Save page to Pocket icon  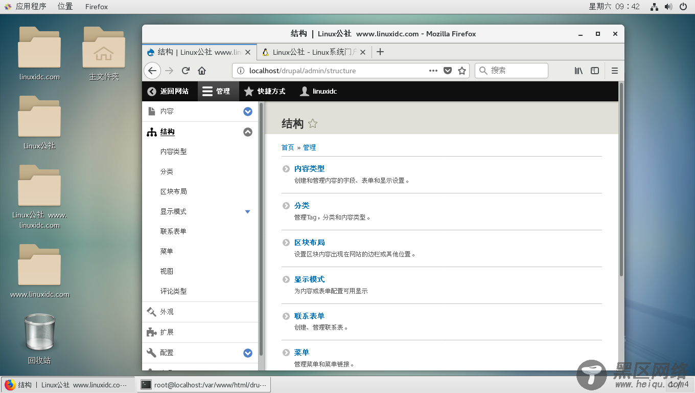coord(448,71)
